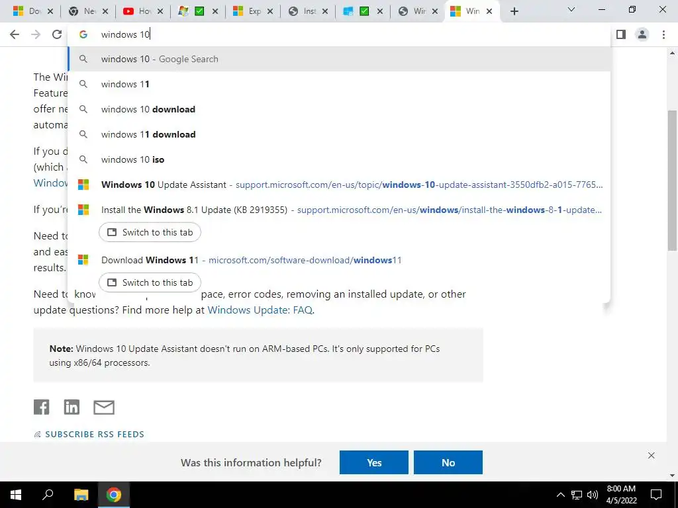Click Microsoft logo beside Update Assistant suggestion
The width and height of the screenshot is (678, 508).
click(83, 185)
